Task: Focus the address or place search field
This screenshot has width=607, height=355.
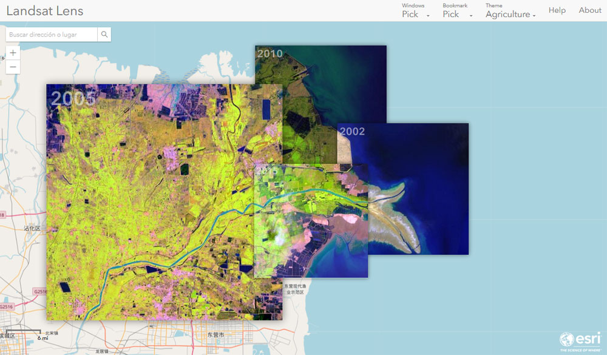Action: [x=52, y=35]
